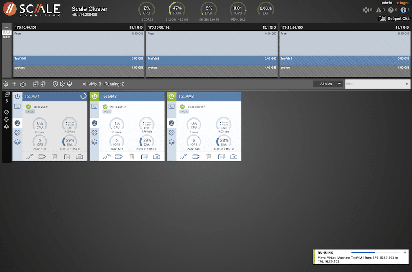Open Support Chat

tap(394, 19)
